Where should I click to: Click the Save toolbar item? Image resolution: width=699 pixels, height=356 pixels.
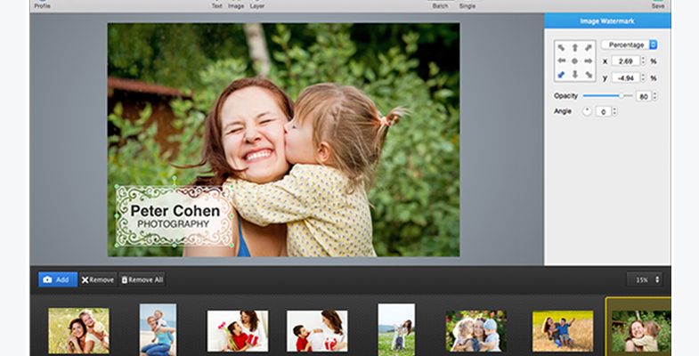658,4
